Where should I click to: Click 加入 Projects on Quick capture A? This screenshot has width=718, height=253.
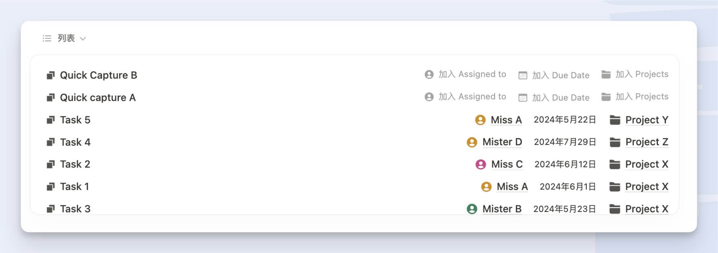(643, 97)
